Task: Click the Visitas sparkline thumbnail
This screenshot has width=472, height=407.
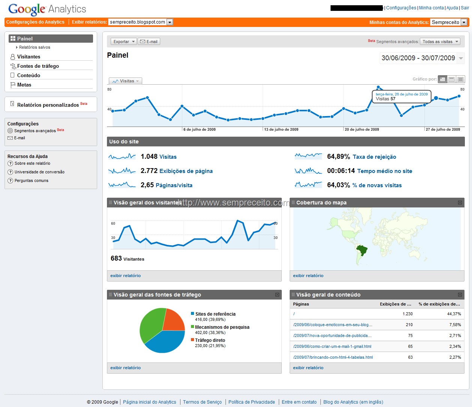Action: 122,157
